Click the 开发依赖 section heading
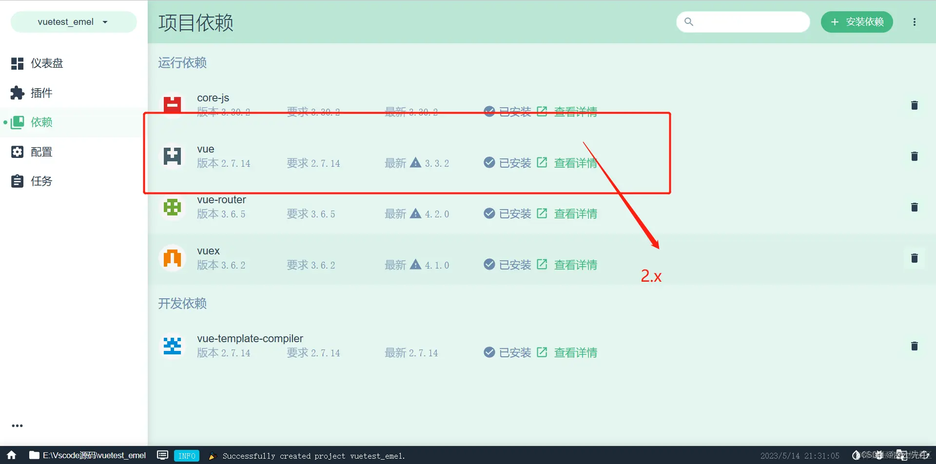Screen dimensions: 936x464 (182, 304)
